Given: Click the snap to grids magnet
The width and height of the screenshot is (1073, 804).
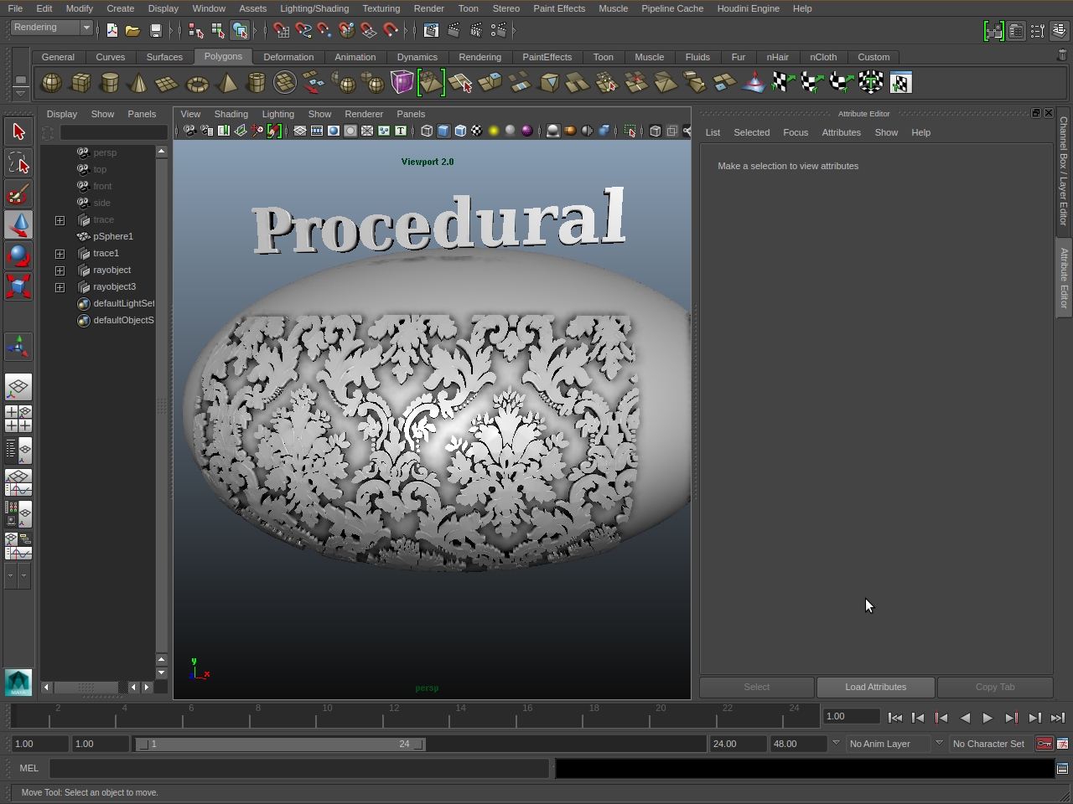Looking at the screenshot, I should coord(282,30).
